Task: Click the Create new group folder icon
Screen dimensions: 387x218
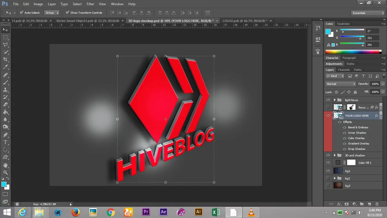Action: (x=361, y=204)
